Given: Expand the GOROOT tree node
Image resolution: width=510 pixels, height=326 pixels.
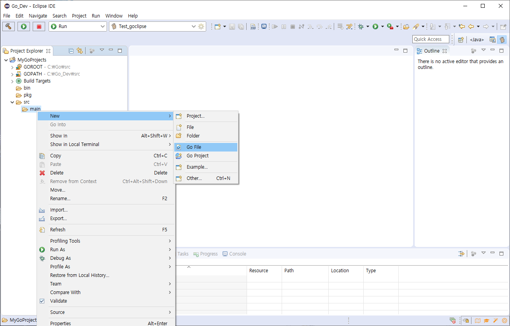Looking at the screenshot, I should [12, 67].
